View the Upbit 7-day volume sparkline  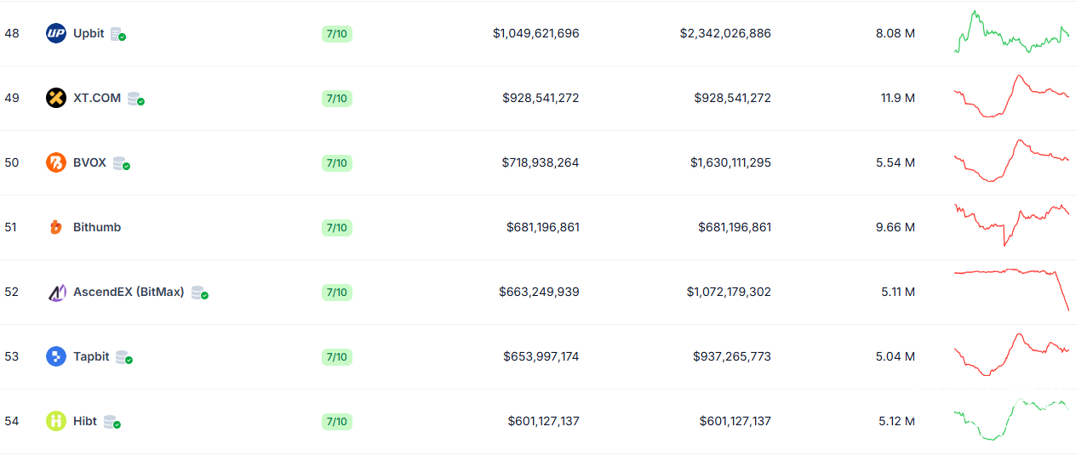click(1011, 32)
